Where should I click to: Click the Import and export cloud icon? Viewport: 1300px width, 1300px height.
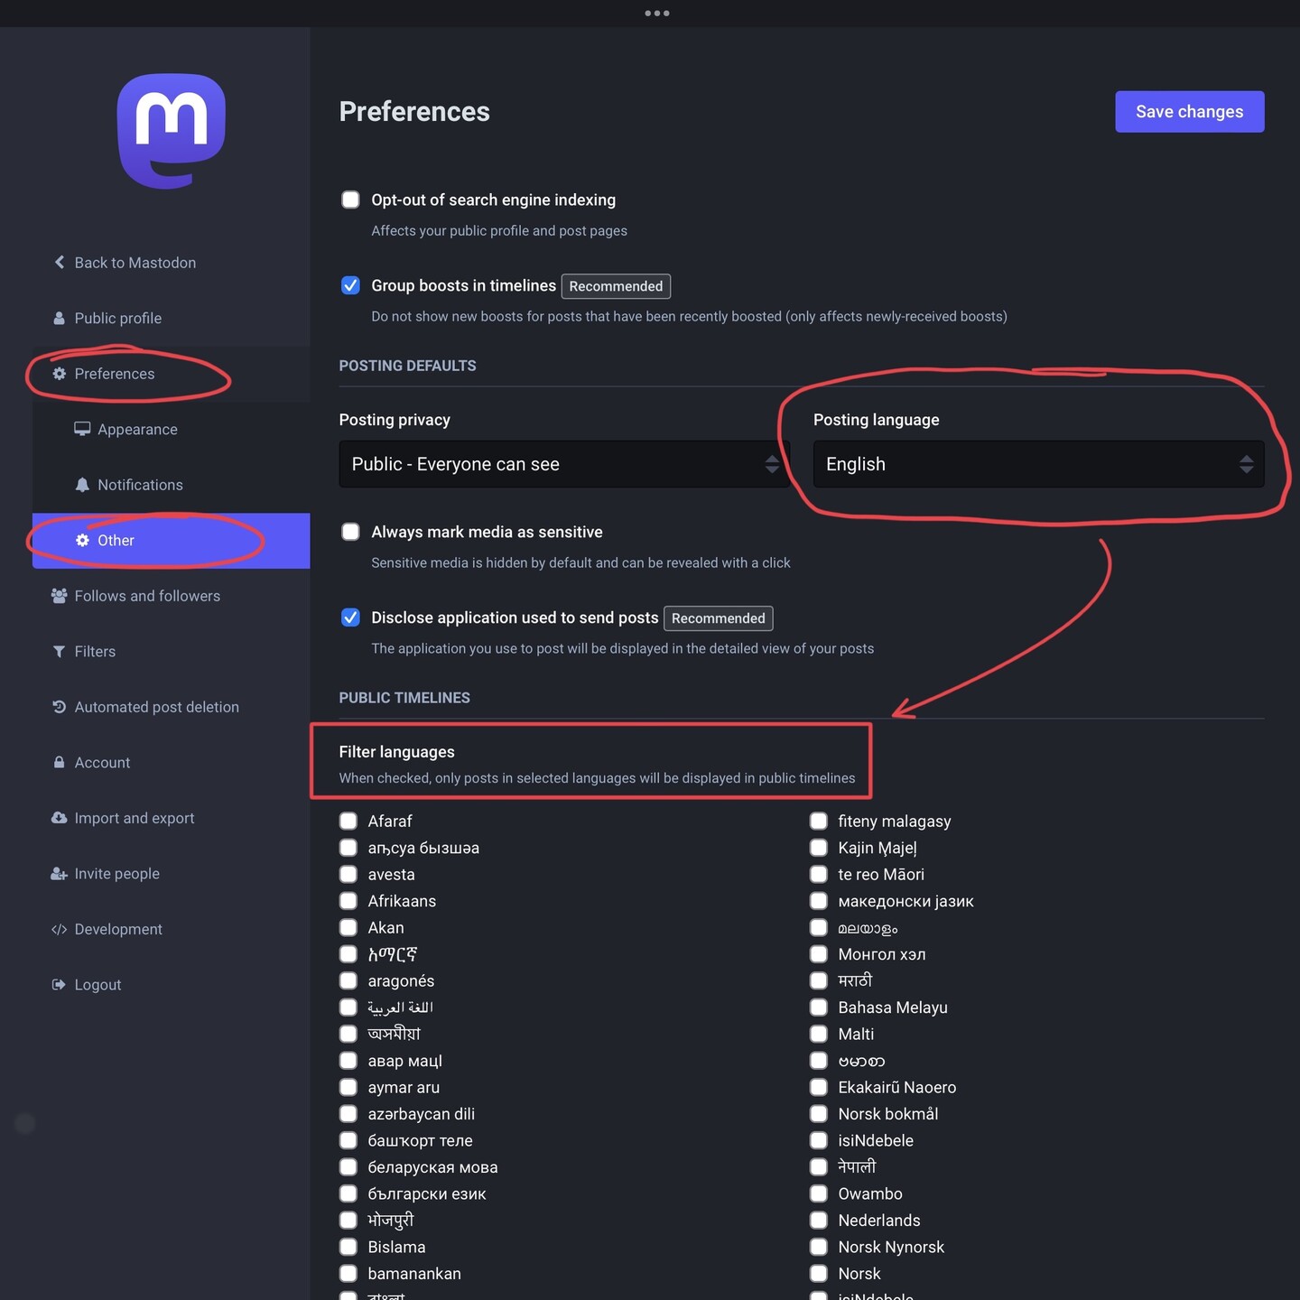coord(60,818)
